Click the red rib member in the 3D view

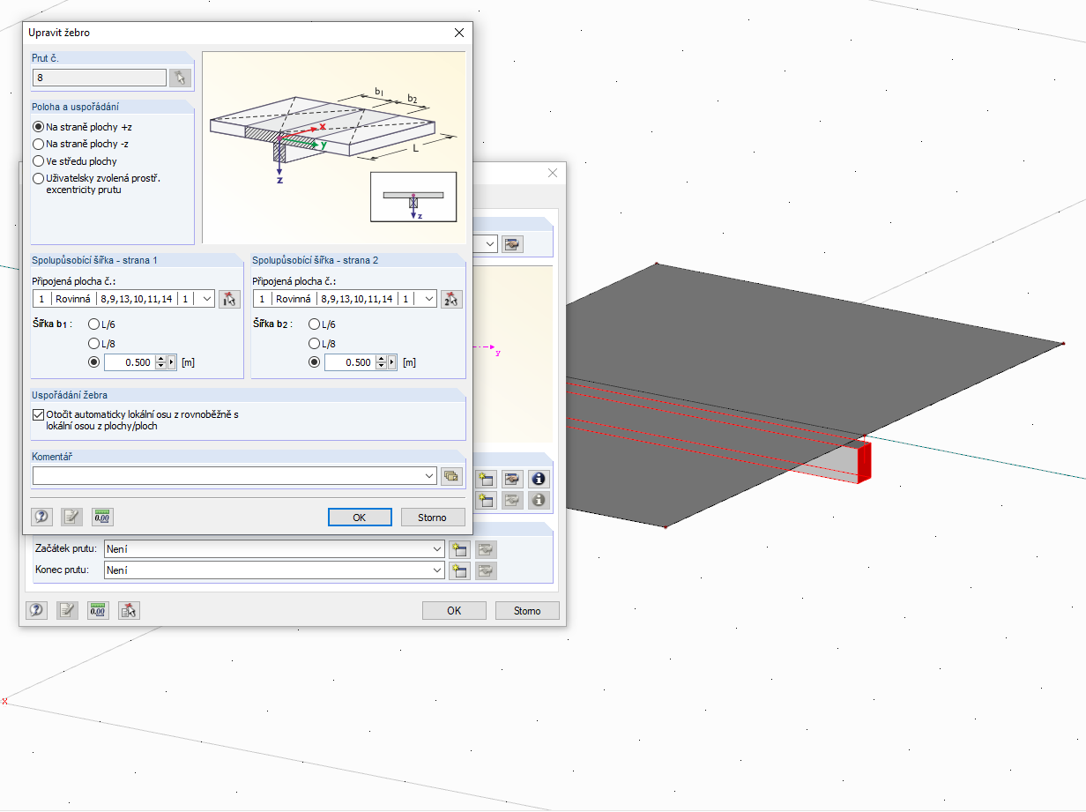tap(863, 461)
